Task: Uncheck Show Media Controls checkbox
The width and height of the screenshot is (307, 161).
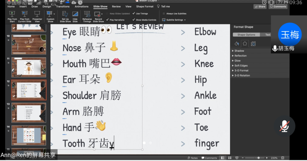Action: click(x=134, y=20)
